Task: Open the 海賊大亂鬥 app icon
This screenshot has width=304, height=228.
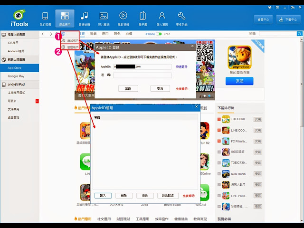Action: point(226,185)
